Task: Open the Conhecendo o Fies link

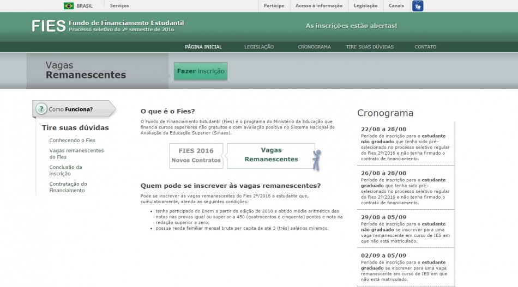Action: click(73, 140)
